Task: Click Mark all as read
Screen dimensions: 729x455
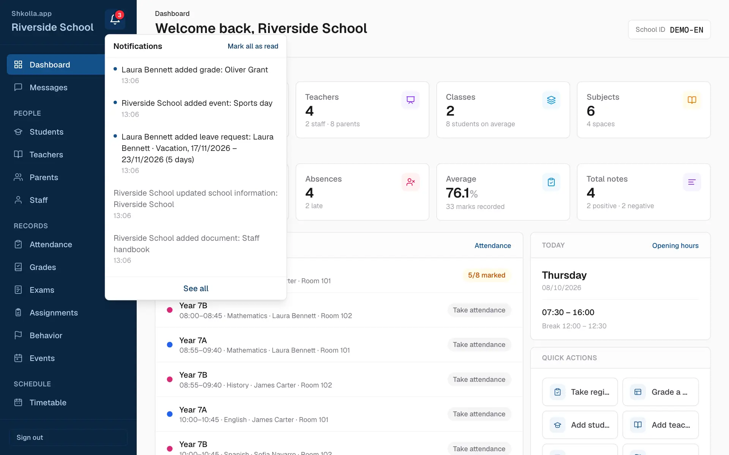Action: tap(253, 46)
